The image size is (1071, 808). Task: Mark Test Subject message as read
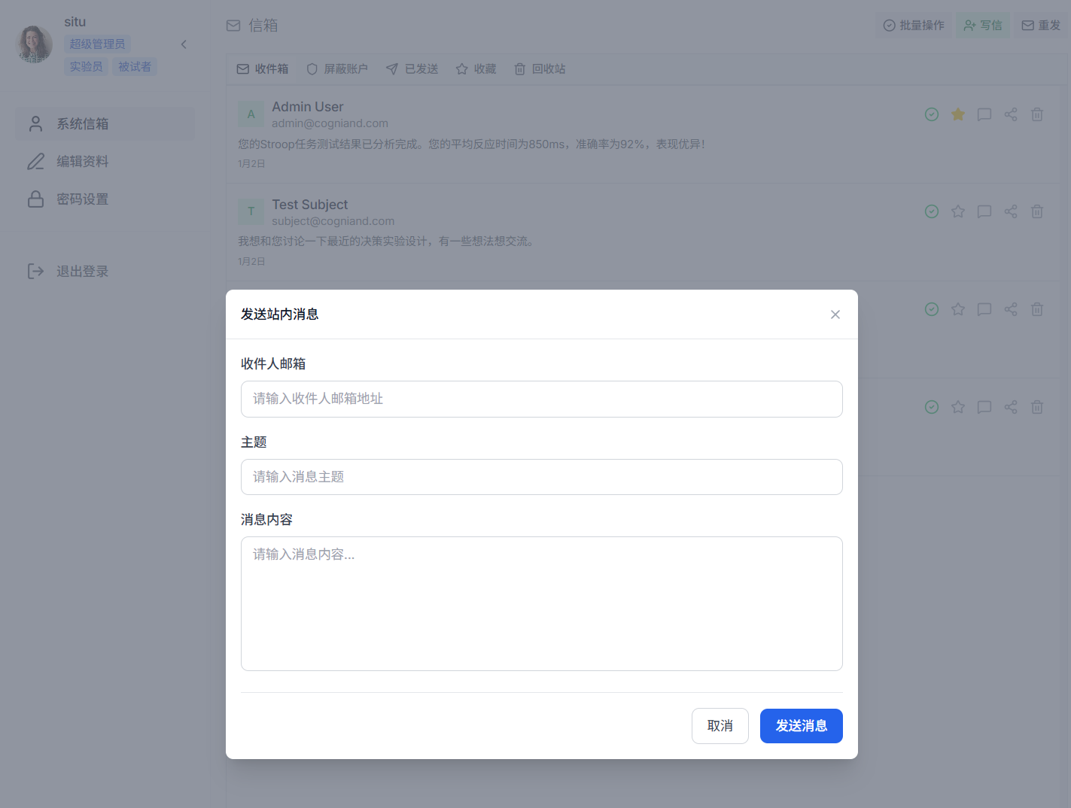932,211
